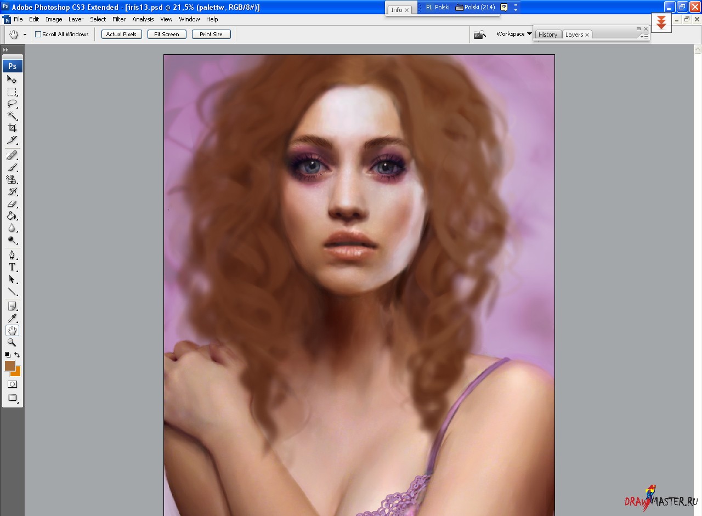Click PL Polski language indicator
This screenshot has height=516, width=702.
coord(437,7)
